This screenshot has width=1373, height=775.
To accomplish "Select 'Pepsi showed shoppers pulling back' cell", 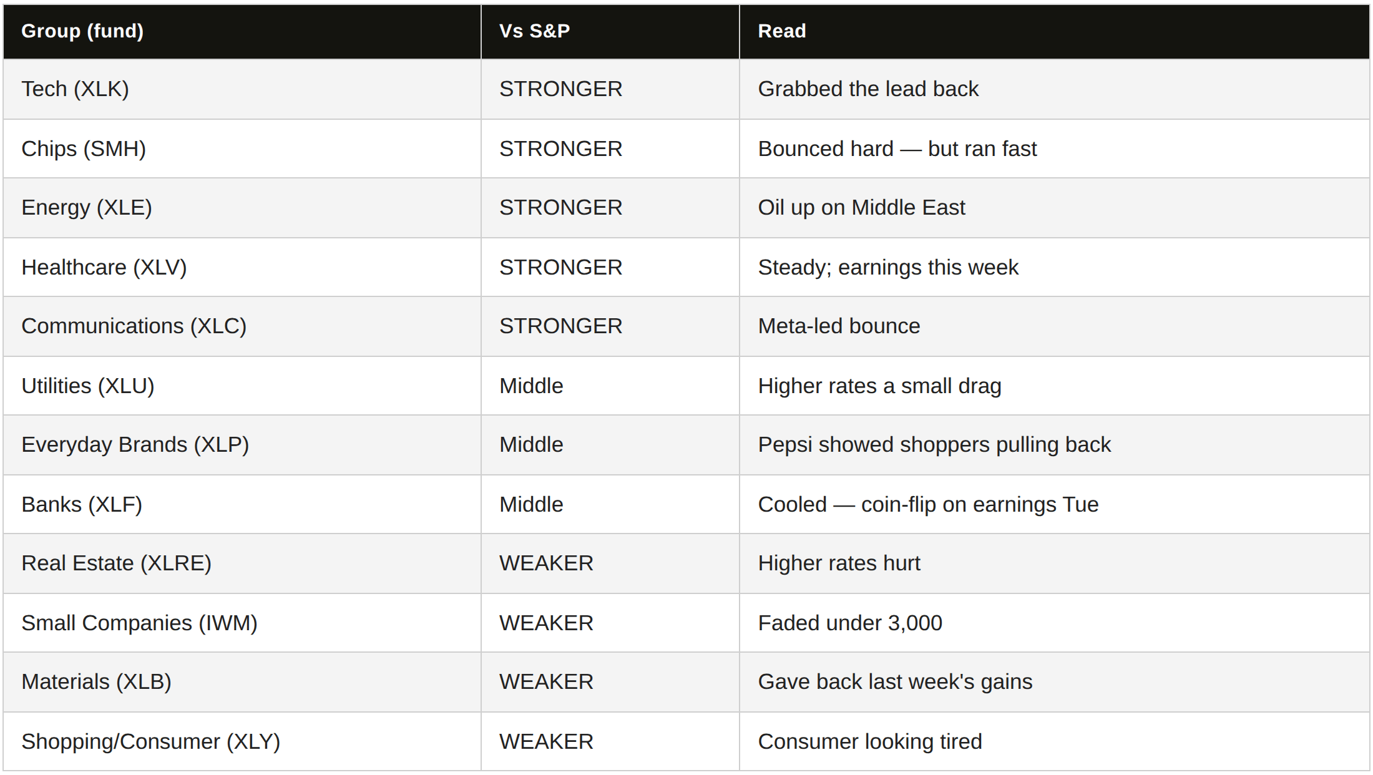I will 1054,445.
